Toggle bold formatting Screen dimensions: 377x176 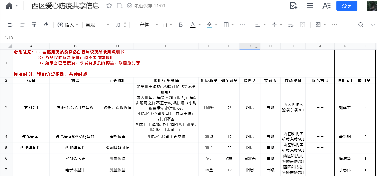(181, 25)
